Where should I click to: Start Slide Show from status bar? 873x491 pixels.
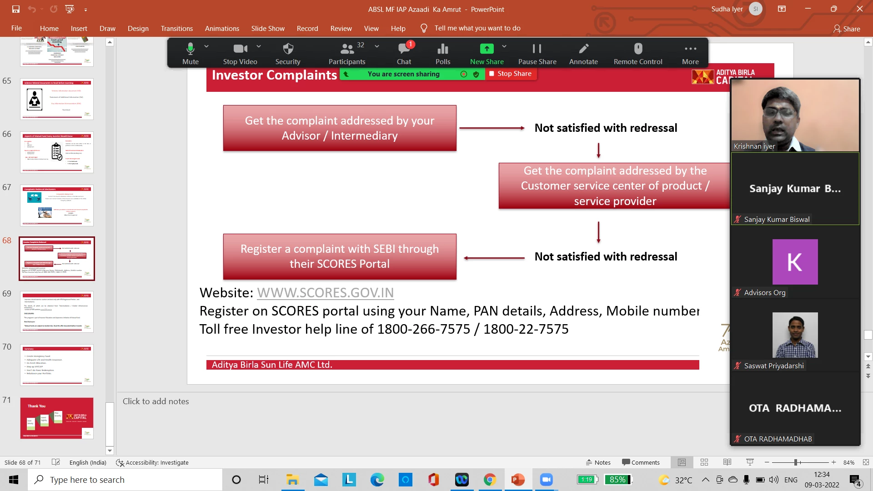click(750, 462)
